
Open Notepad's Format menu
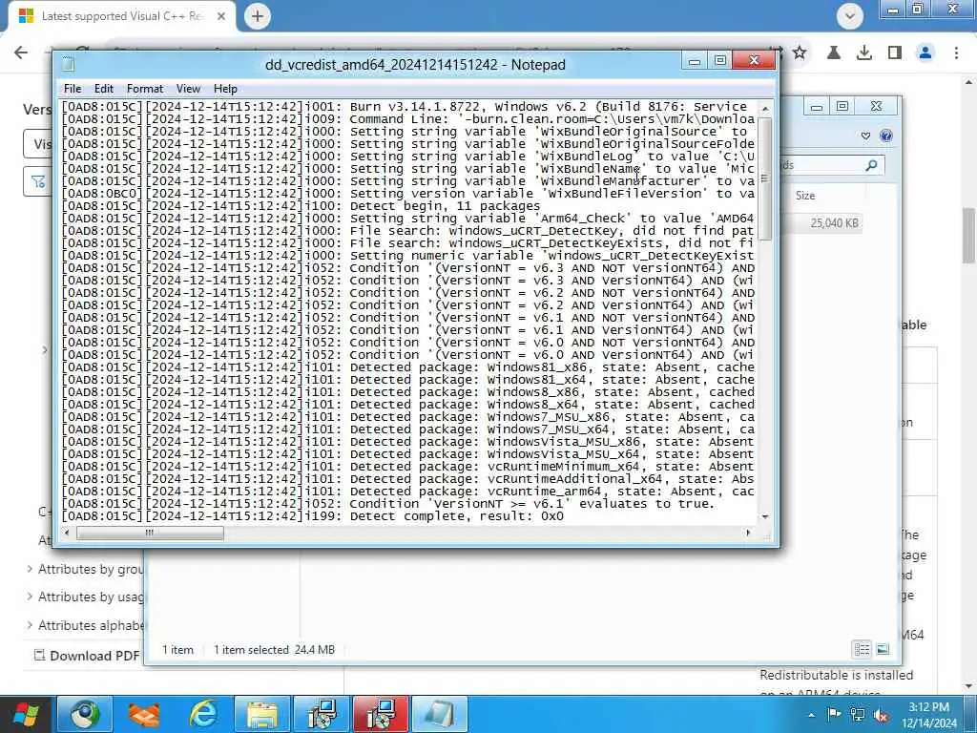coord(145,89)
